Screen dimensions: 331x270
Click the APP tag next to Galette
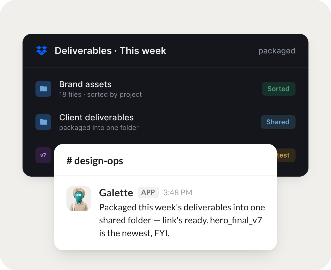coord(148,192)
